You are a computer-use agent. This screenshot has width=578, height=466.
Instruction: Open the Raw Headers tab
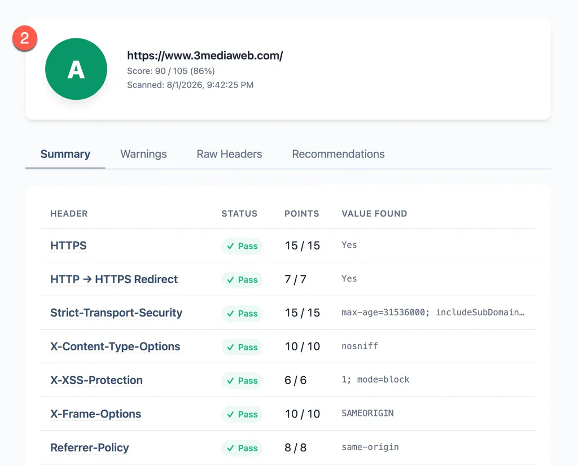pyautogui.click(x=229, y=154)
